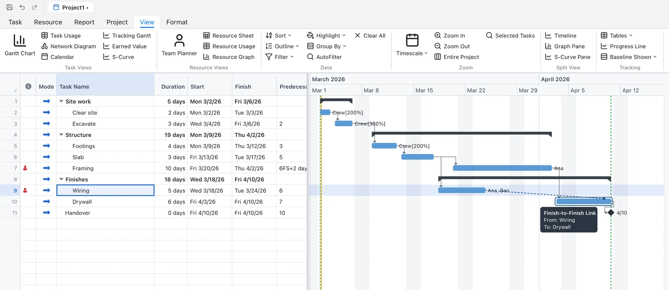Click the Mode column header

coord(46,86)
